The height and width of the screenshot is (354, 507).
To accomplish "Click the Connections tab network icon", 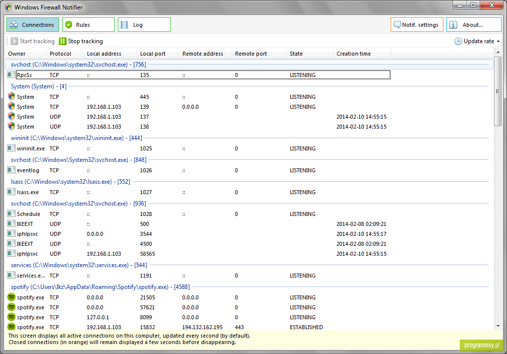I will point(14,25).
